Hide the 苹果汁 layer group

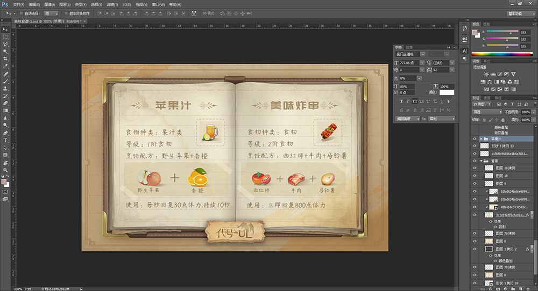pos(475,139)
